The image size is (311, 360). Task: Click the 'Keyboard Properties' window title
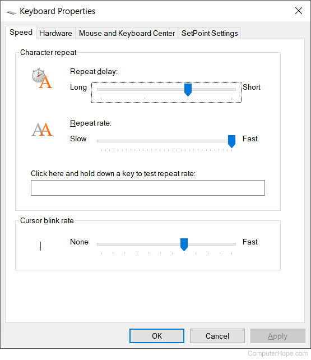coord(57,11)
